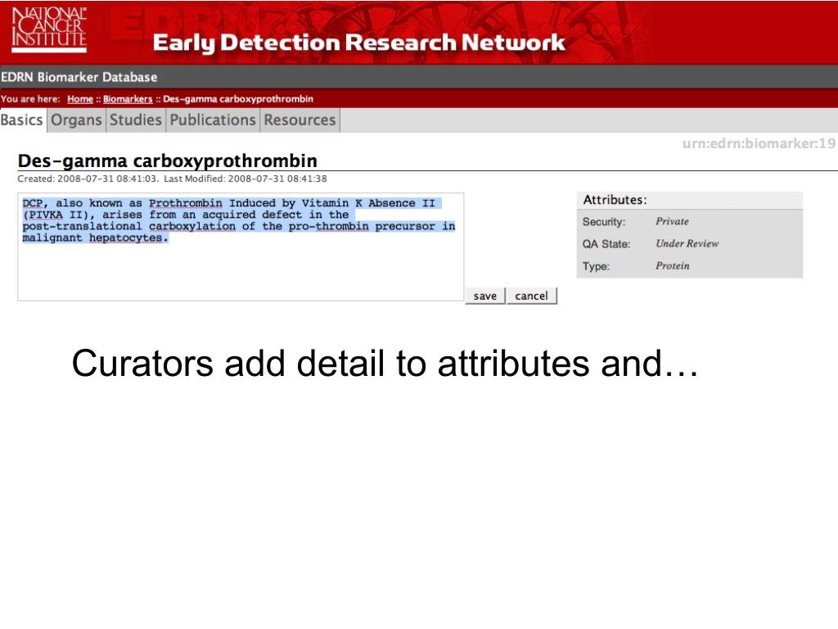The width and height of the screenshot is (838, 629).
Task: Open the Home breadcrumb link
Action: [x=80, y=99]
